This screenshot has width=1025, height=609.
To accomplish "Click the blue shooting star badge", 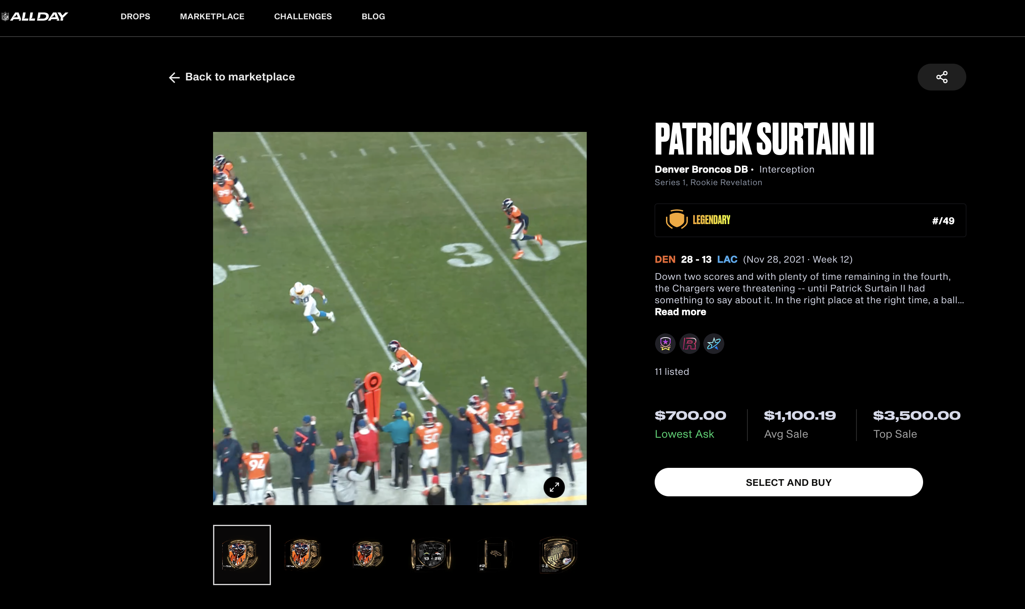I will [x=714, y=343].
